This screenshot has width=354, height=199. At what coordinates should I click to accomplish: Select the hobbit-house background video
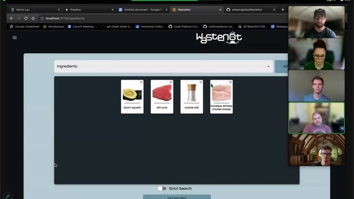point(316,150)
